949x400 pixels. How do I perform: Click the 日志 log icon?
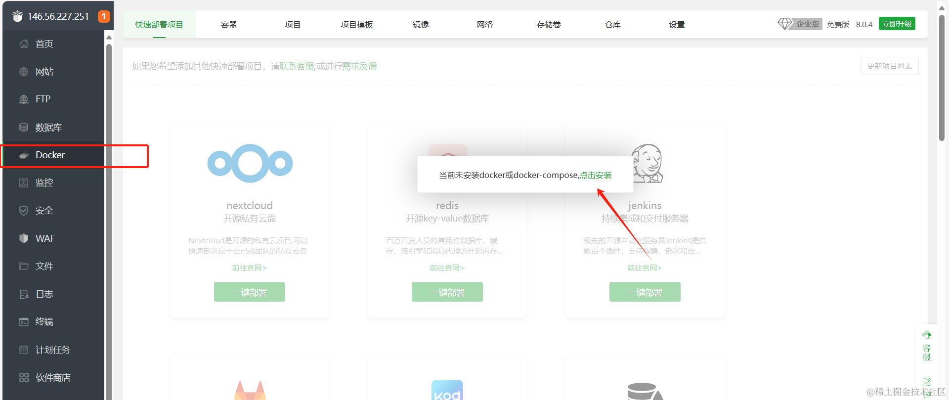(24, 294)
